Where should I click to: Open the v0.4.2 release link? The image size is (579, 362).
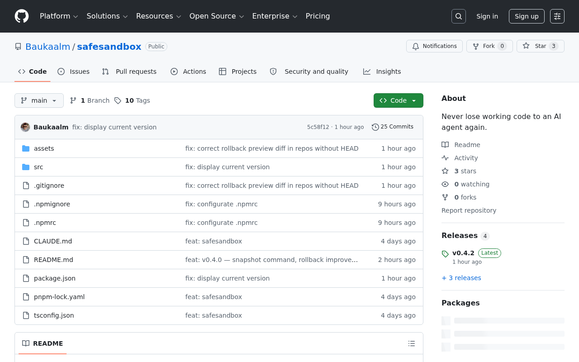(x=463, y=253)
